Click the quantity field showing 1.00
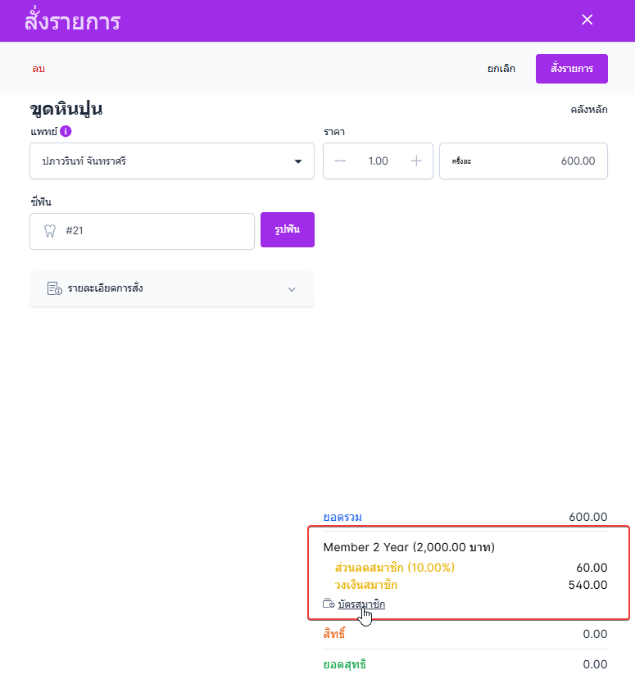 [379, 161]
